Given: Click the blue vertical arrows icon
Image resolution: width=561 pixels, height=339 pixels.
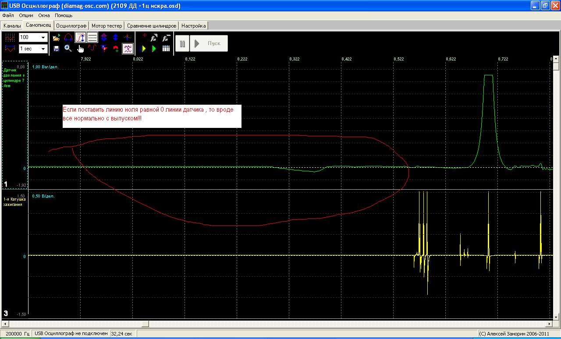Looking at the screenshot, I should point(116,38).
